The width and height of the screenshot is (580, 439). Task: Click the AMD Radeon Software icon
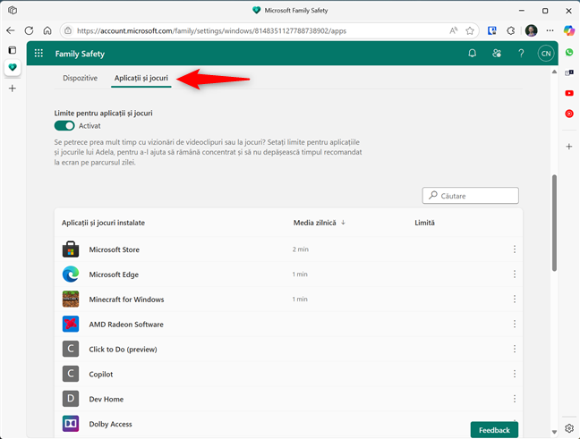[x=71, y=324]
